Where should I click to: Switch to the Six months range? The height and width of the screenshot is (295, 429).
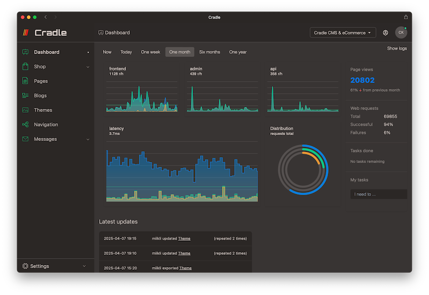click(210, 52)
